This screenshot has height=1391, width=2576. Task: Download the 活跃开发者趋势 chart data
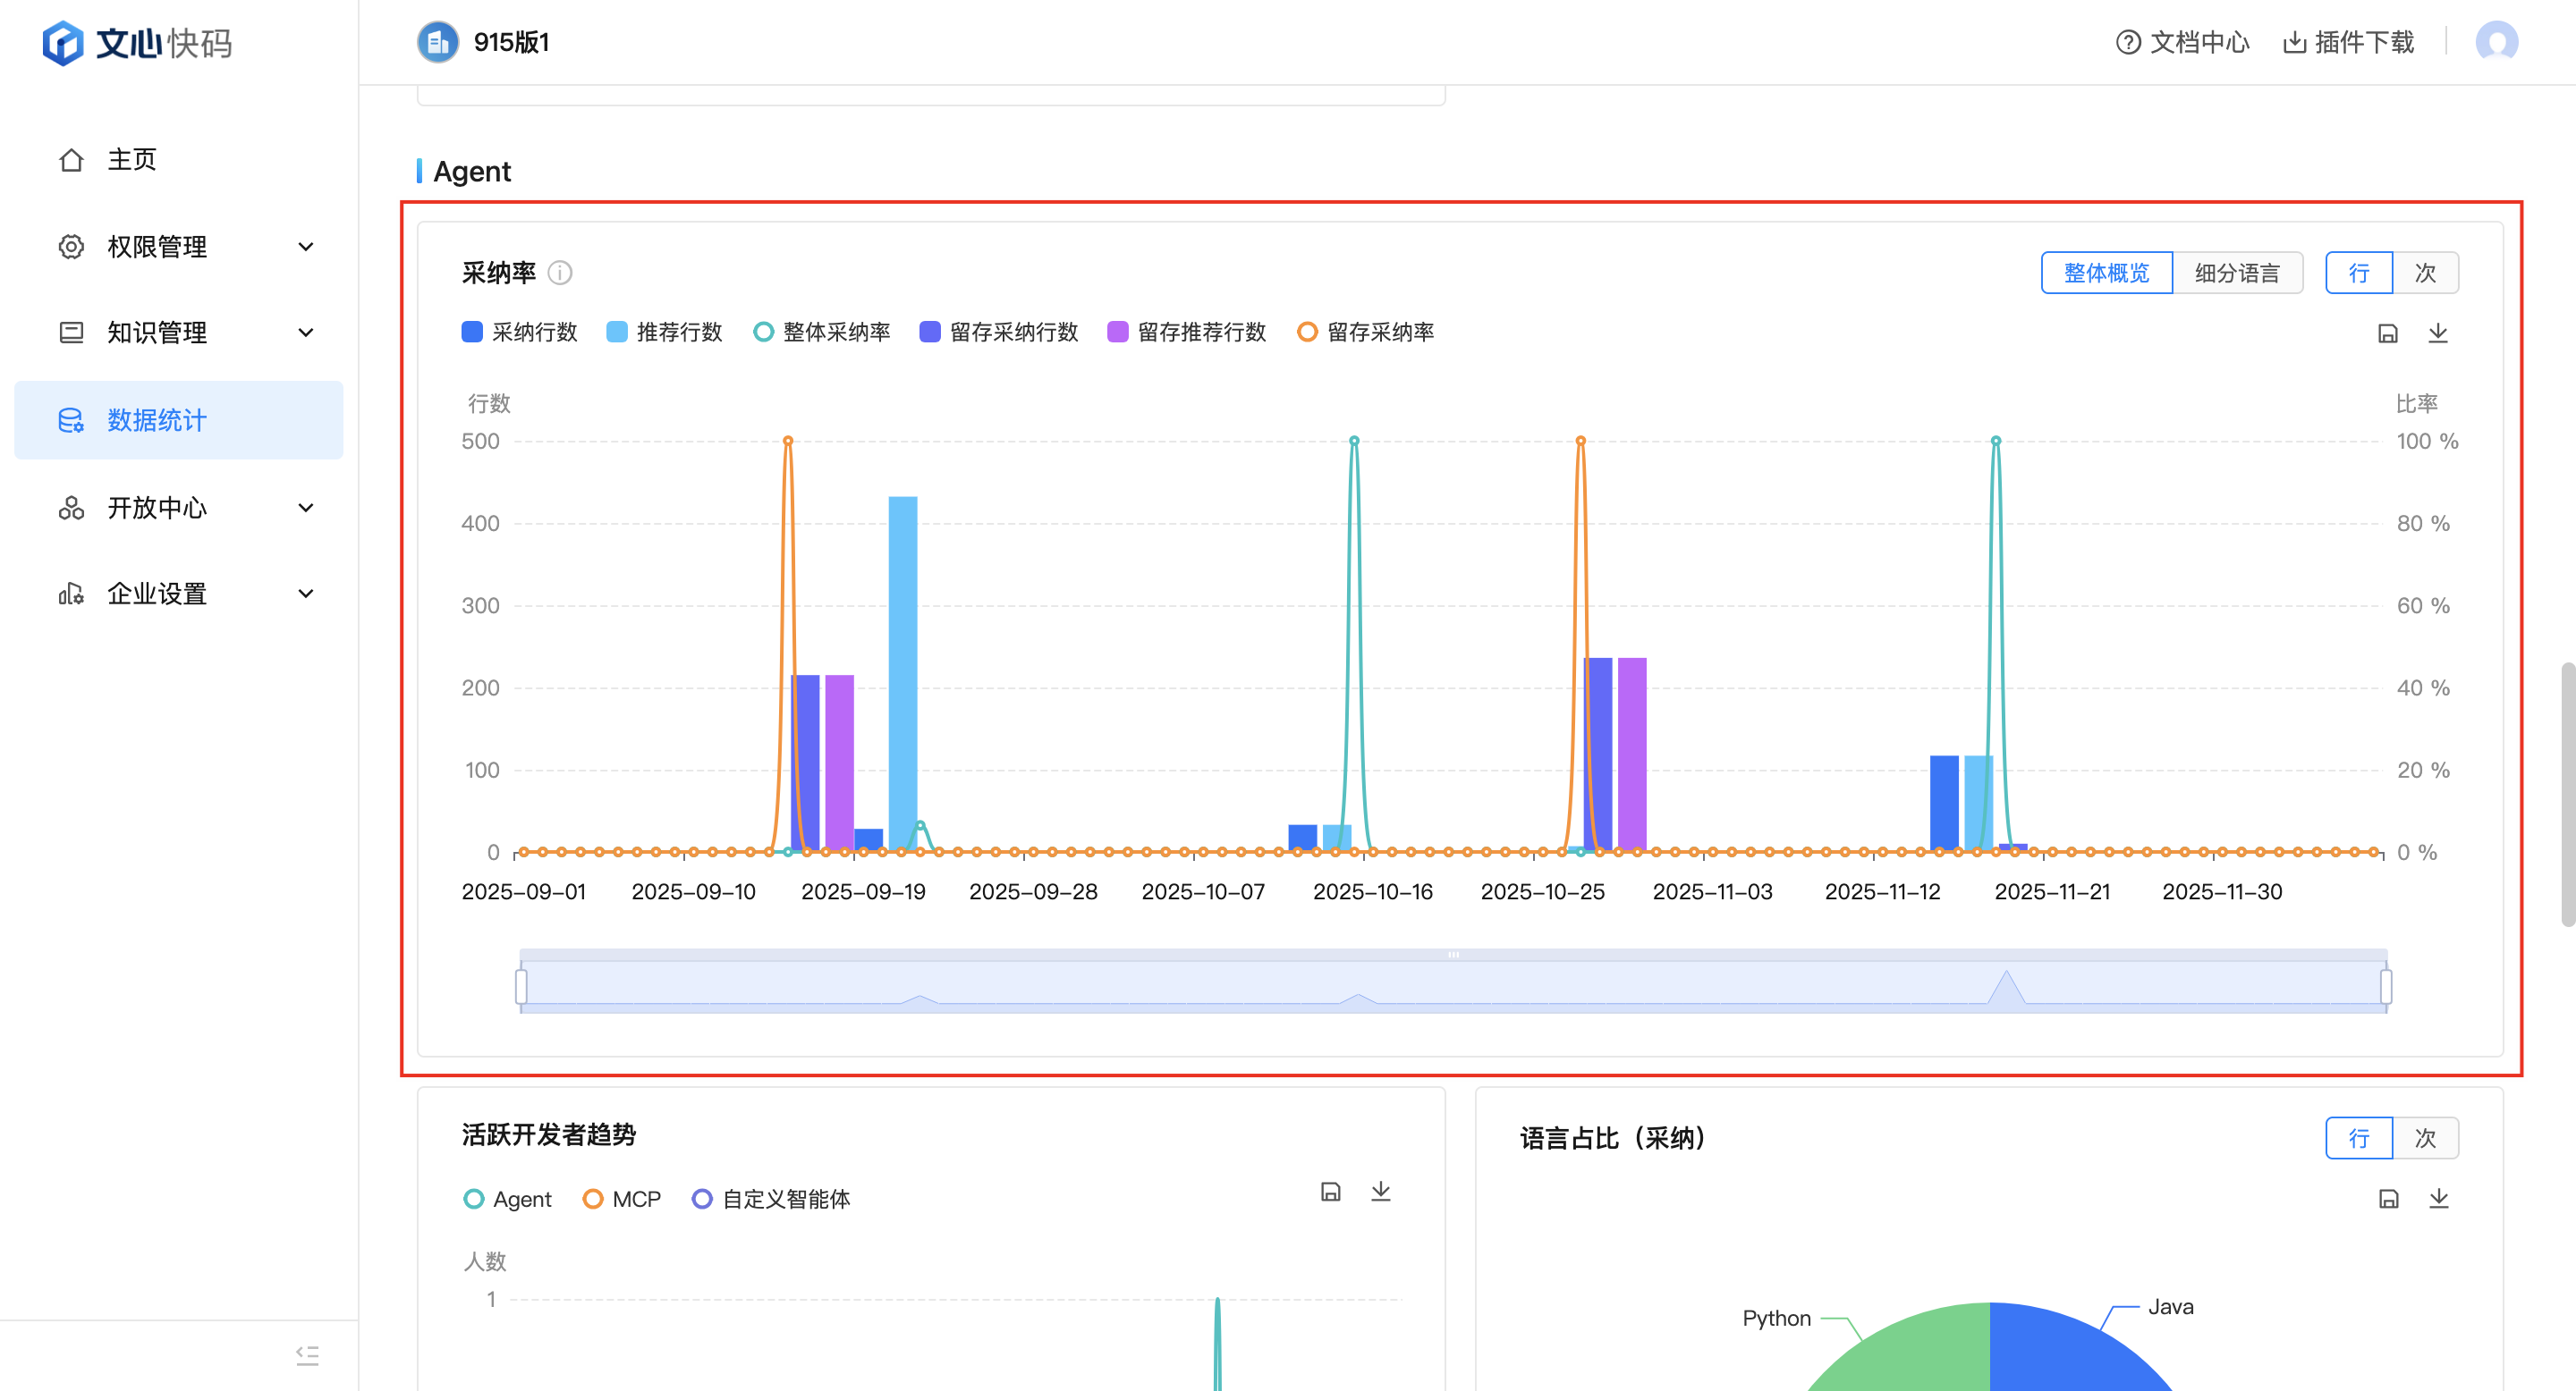pyautogui.click(x=1380, y=1191)
